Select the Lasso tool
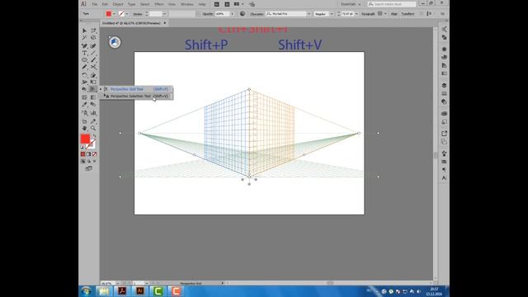Viewport: 528px width, 297px height. click(93, 38)
